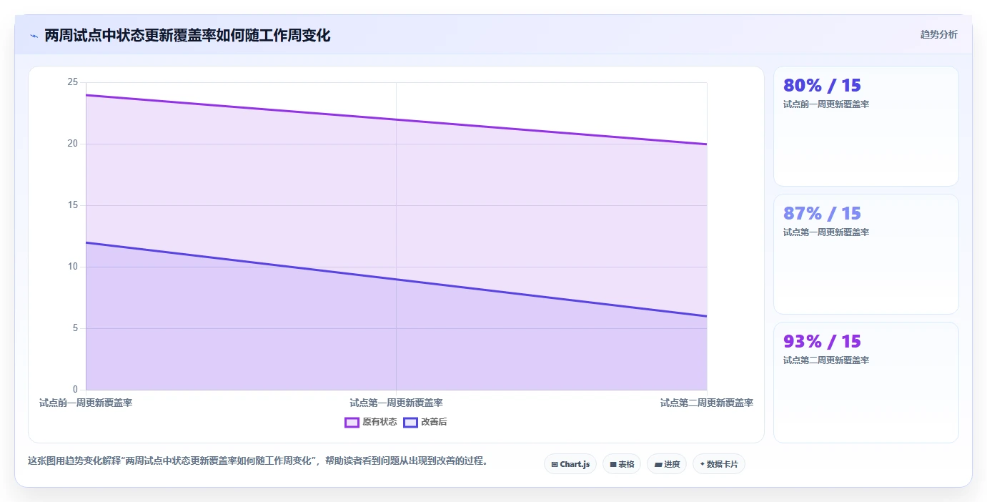Click y-axis tick value 0
This screenshot has height=502, width=987.
(74, 390)
